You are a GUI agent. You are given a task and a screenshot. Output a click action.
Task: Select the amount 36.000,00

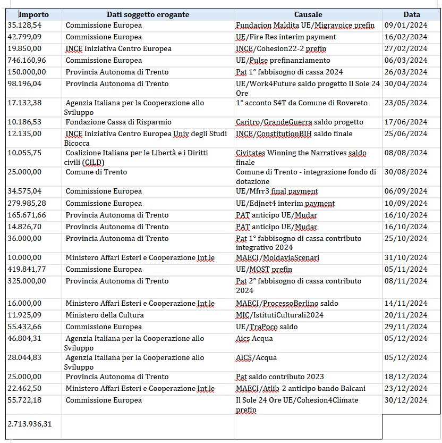[24, 238]
